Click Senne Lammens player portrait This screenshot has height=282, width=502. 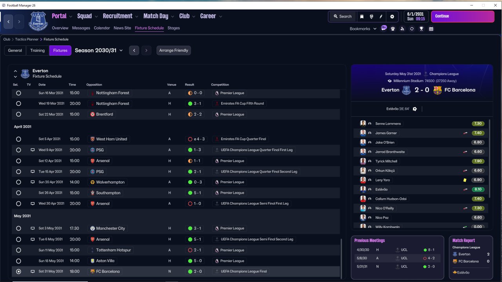[x=363, y=123]
